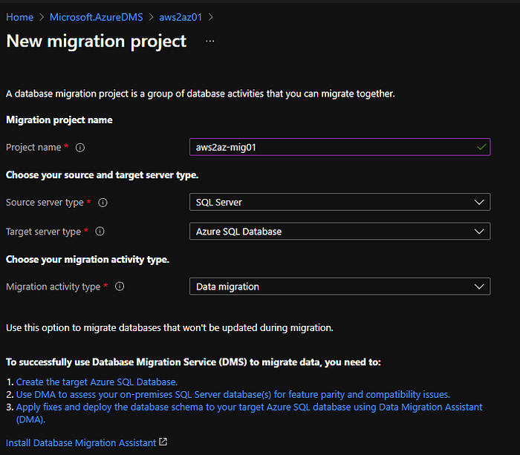
Task: Click the chevron after the Home breadcrumb
Action: tap(42, 16)
